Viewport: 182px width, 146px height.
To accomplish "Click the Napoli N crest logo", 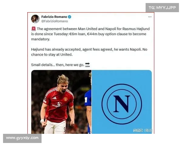I will click(122, 104).
